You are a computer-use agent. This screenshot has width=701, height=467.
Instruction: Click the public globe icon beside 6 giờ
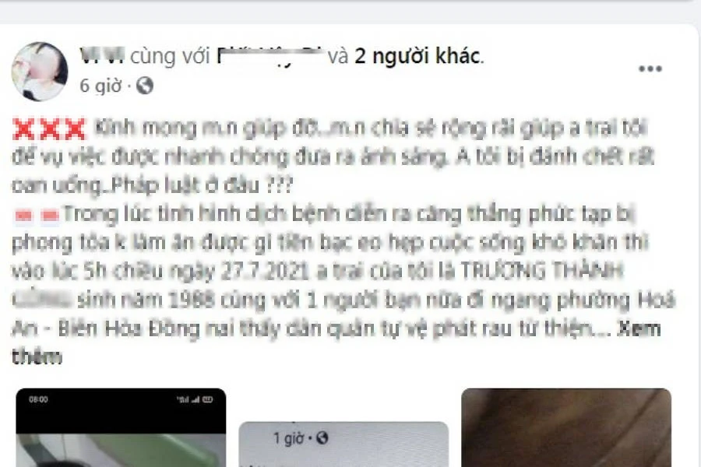[x=145, y=86]
